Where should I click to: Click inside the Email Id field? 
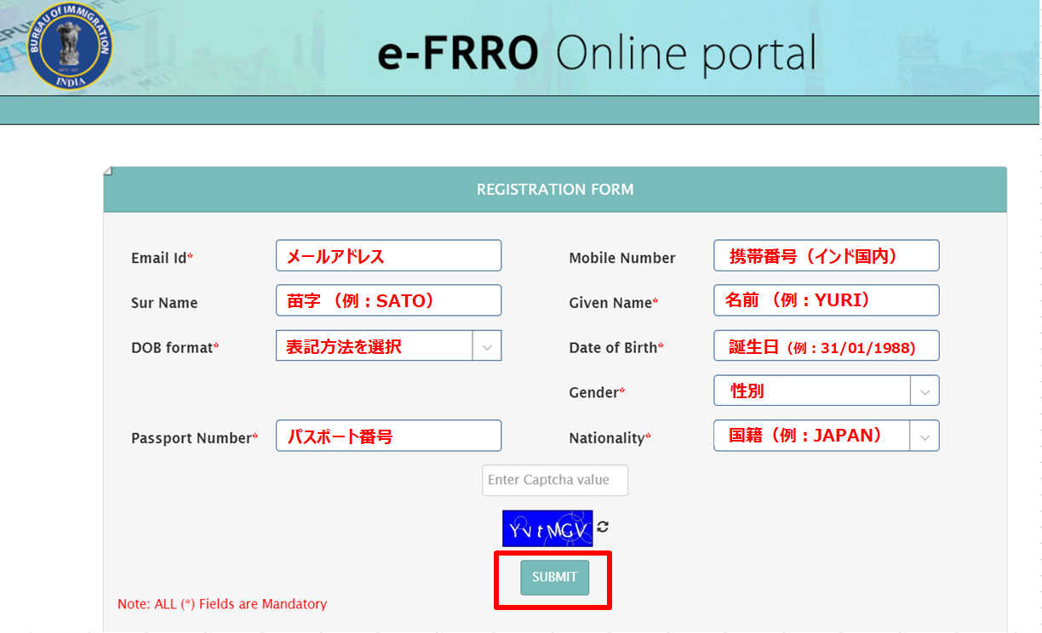pyautogui.click(x=388, y=255)
